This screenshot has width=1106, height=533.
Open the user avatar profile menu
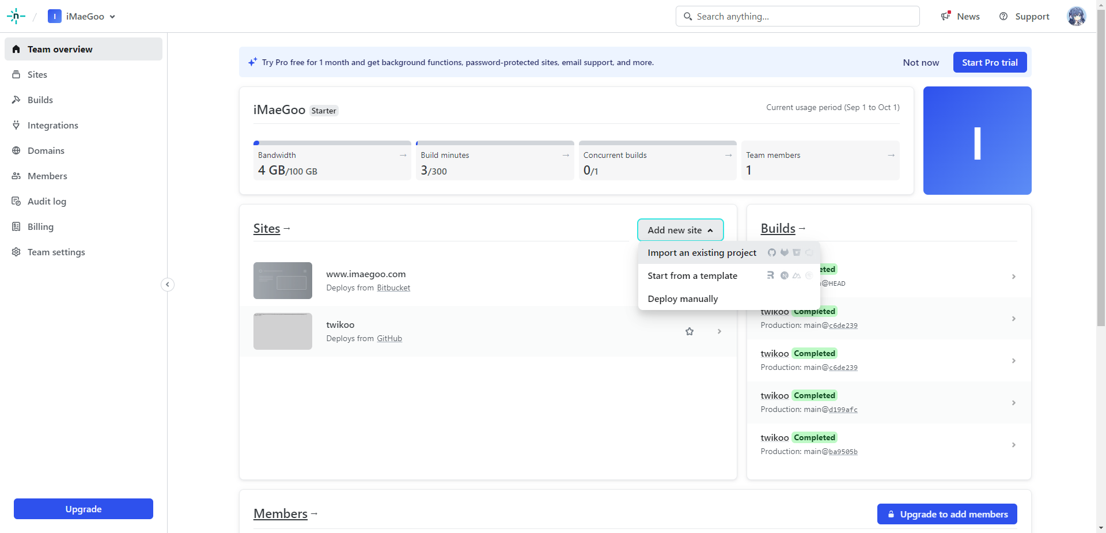click(1076, 16)
